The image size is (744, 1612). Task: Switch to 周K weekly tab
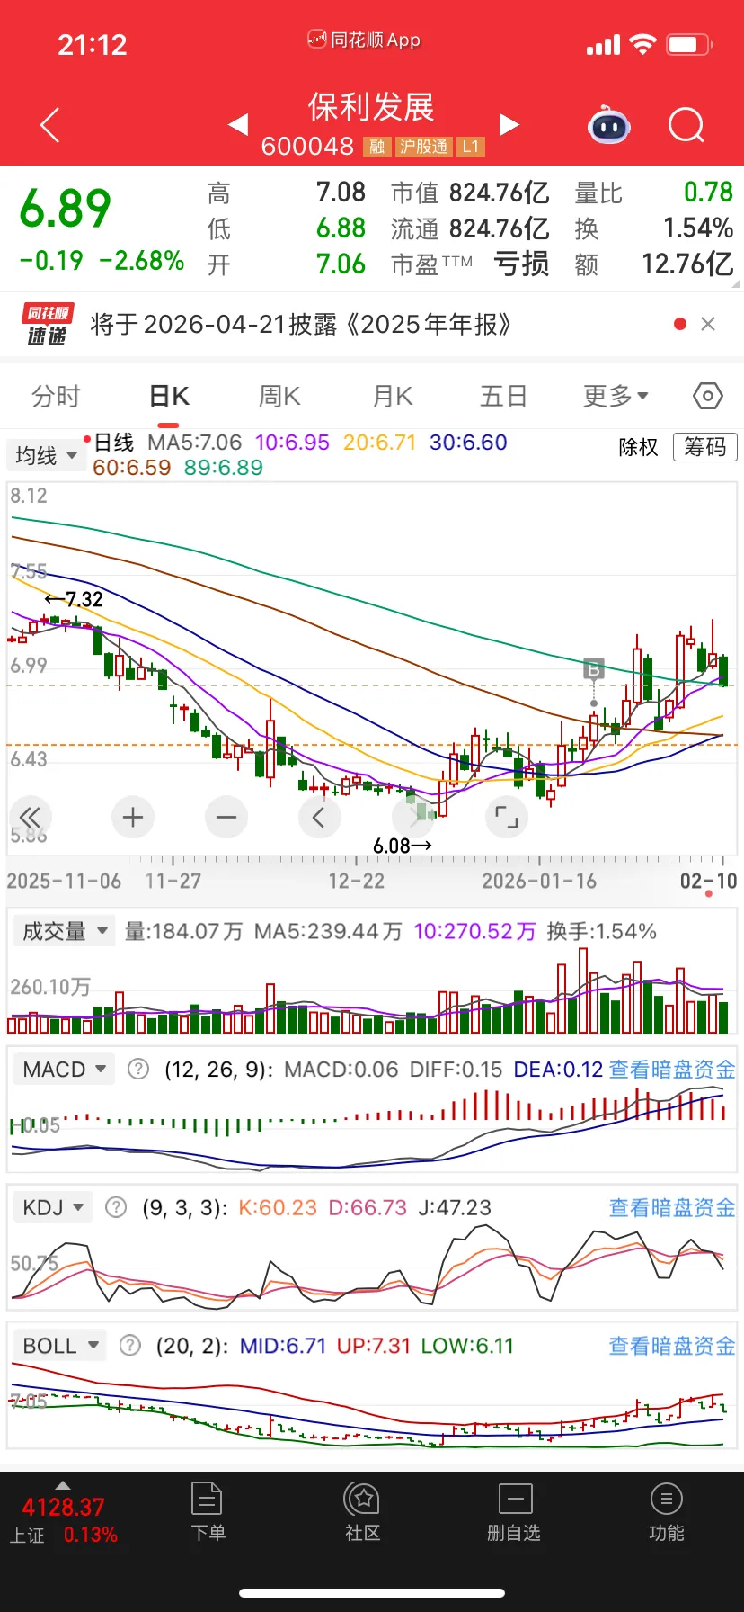coord(279,396)
